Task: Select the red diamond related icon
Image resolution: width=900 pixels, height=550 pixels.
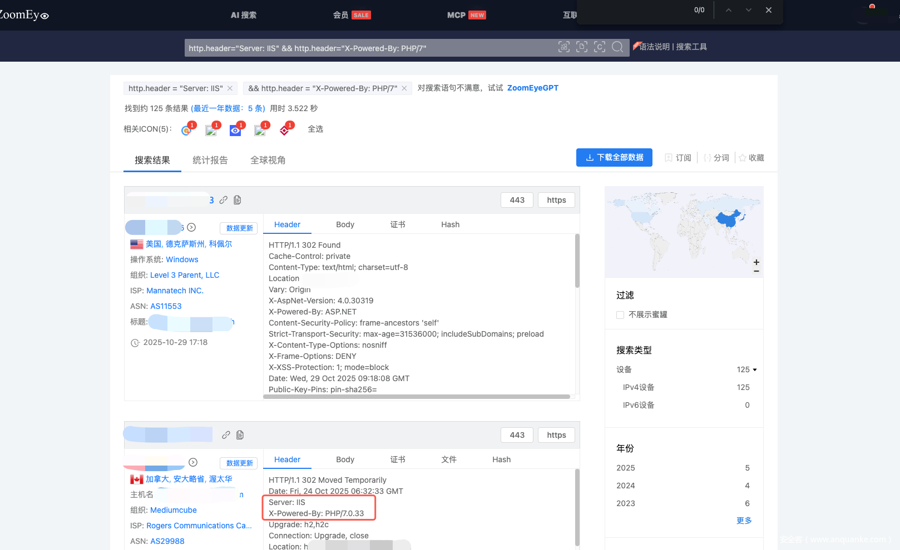Action: [285, 130]
